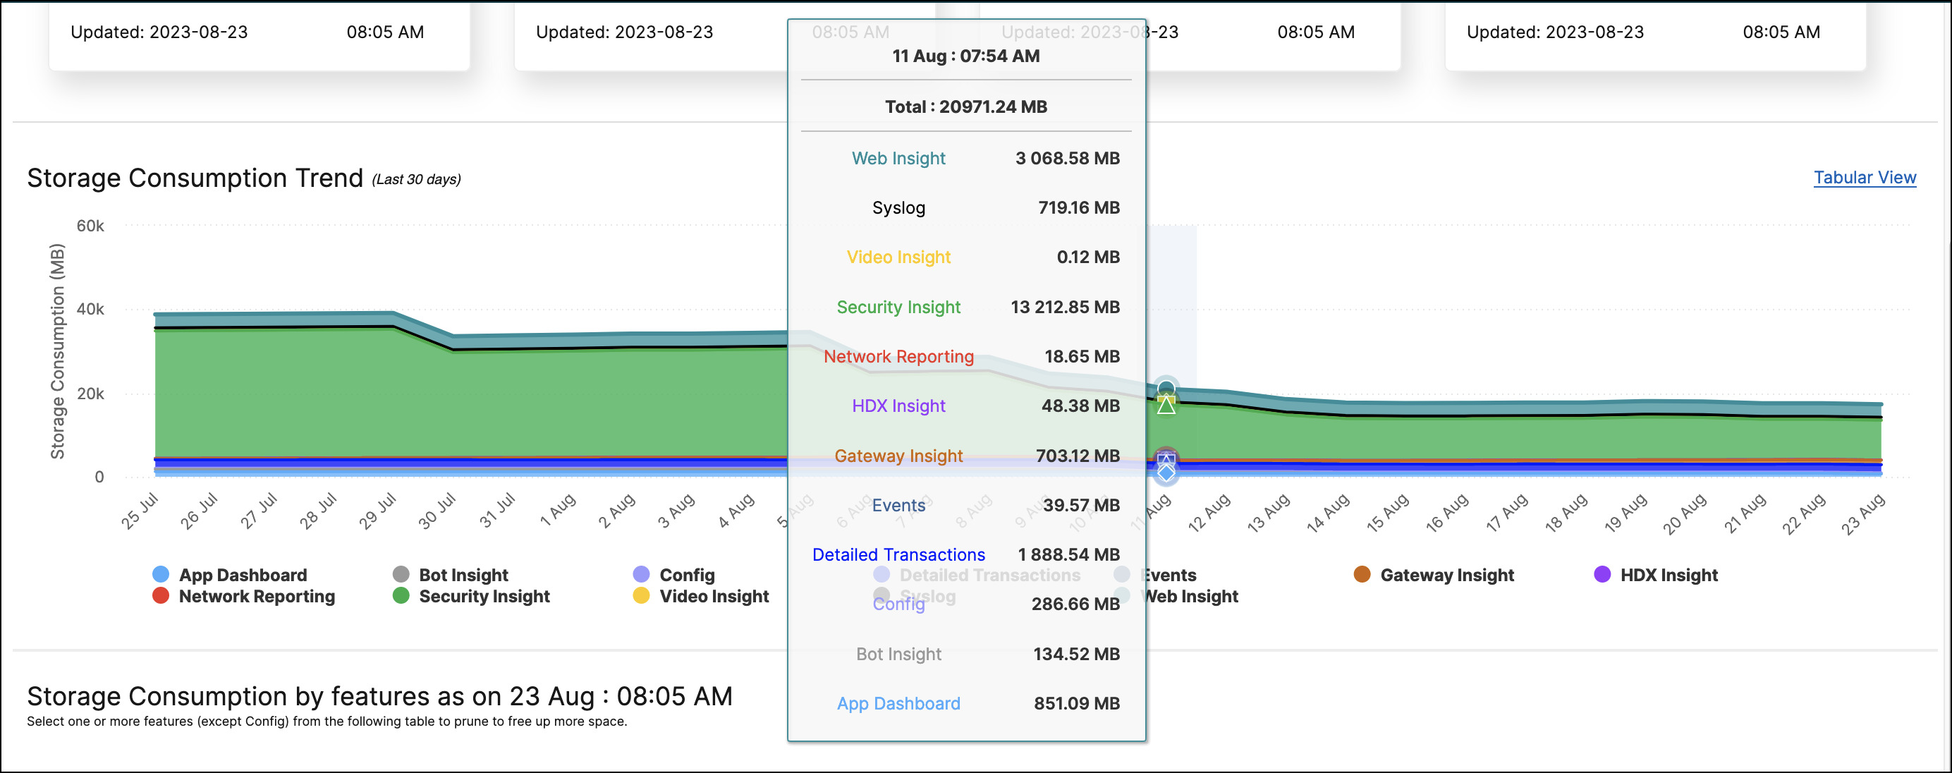Click 'Storage Consumption by features' heading
This screenshot has height=773, width=1952.
point(379,695)
